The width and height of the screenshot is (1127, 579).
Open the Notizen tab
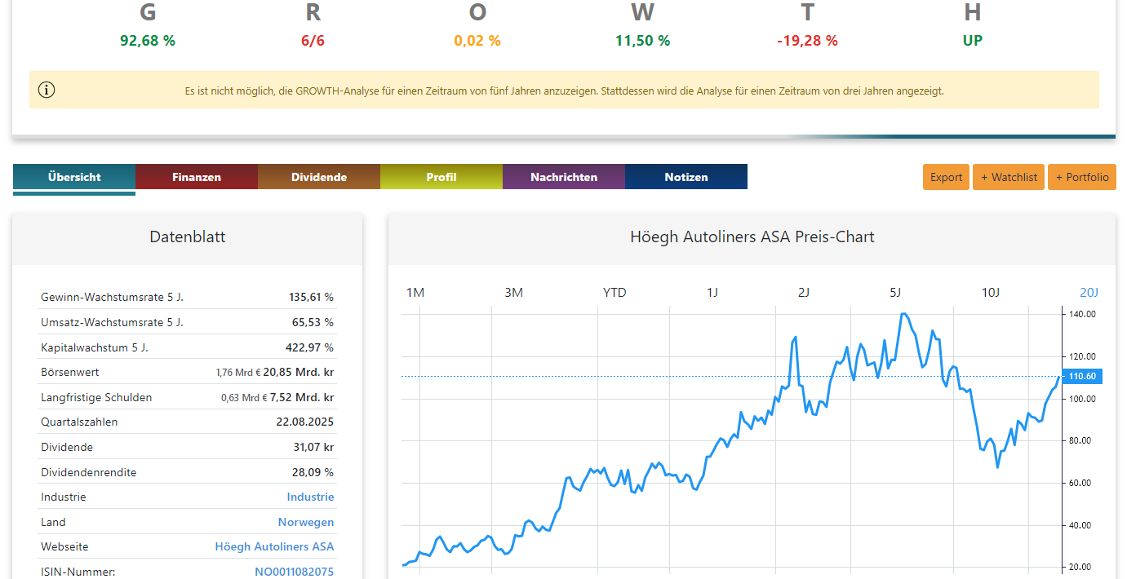coord(686,177)
